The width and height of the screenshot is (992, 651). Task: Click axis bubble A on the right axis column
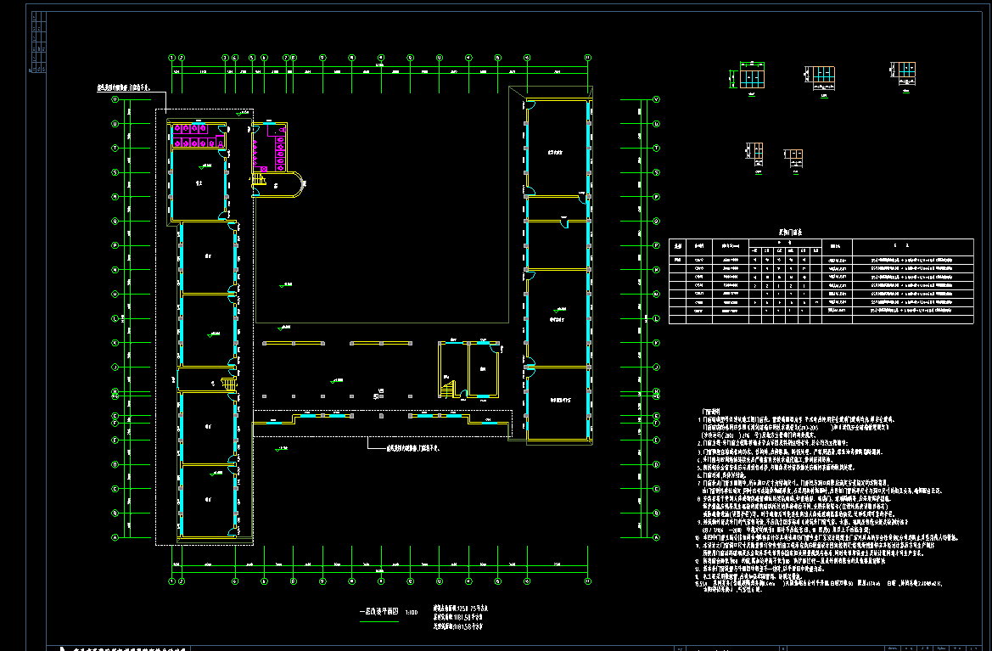click(656, 538)
